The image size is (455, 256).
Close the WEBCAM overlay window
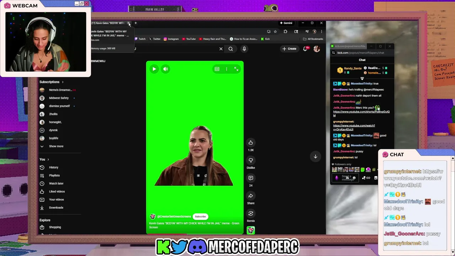click(86, 4)
